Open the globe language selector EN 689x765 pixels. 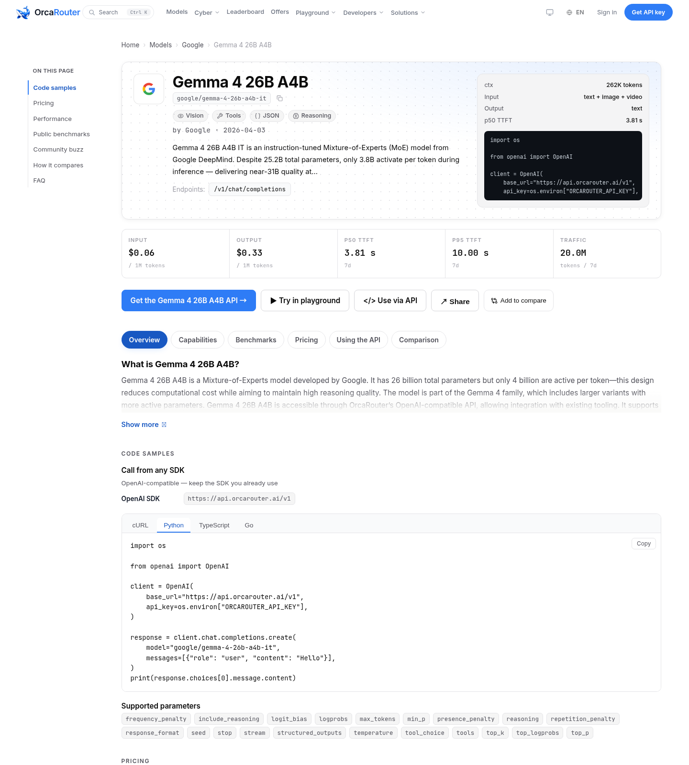(x=575, y=12)
